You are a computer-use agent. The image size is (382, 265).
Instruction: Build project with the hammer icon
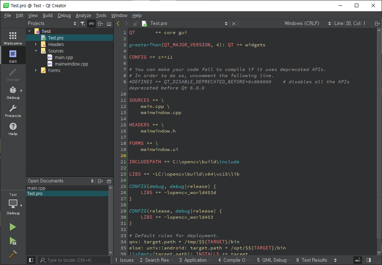13,254
